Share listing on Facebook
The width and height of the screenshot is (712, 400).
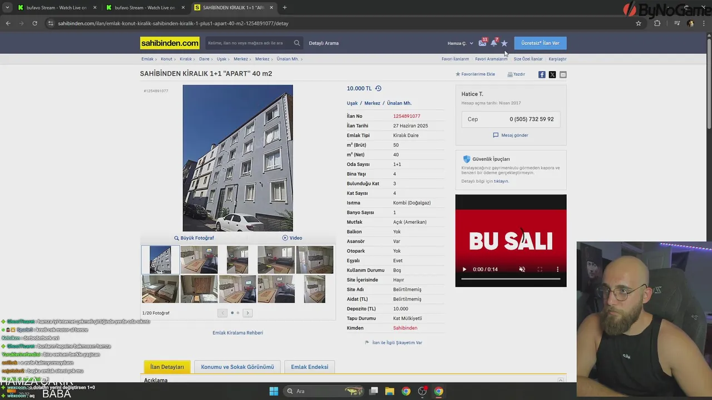[x=542, y=74]
